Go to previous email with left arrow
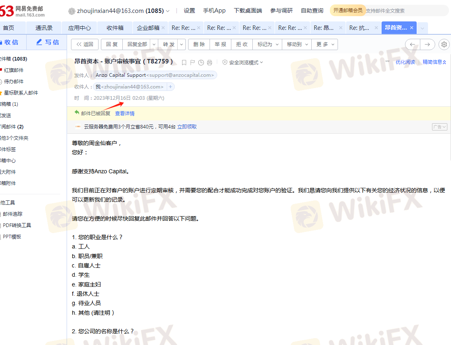This screenshot has width=451, height=345. tap(413, 44)
